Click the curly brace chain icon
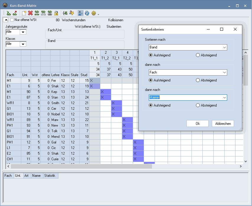252x206 pixels. 65,13
